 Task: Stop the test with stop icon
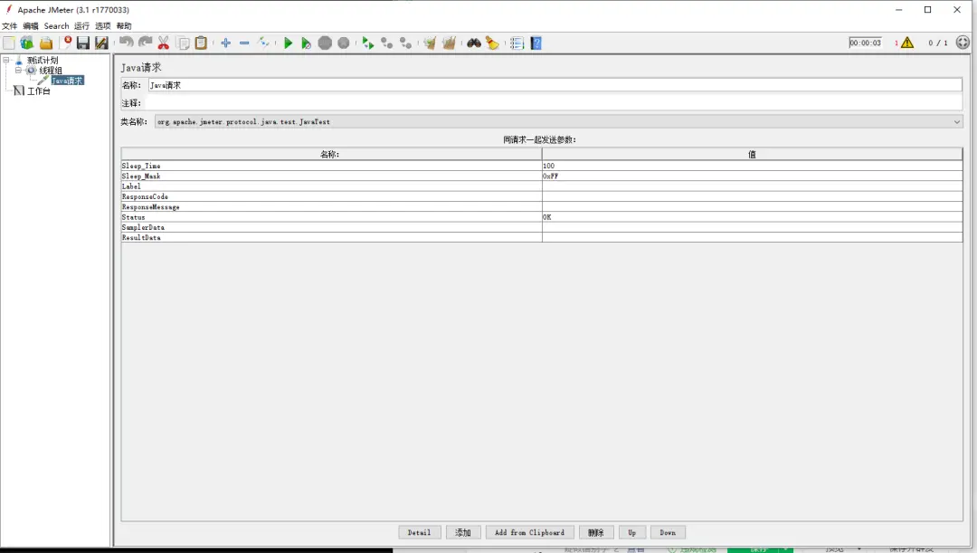325,43
